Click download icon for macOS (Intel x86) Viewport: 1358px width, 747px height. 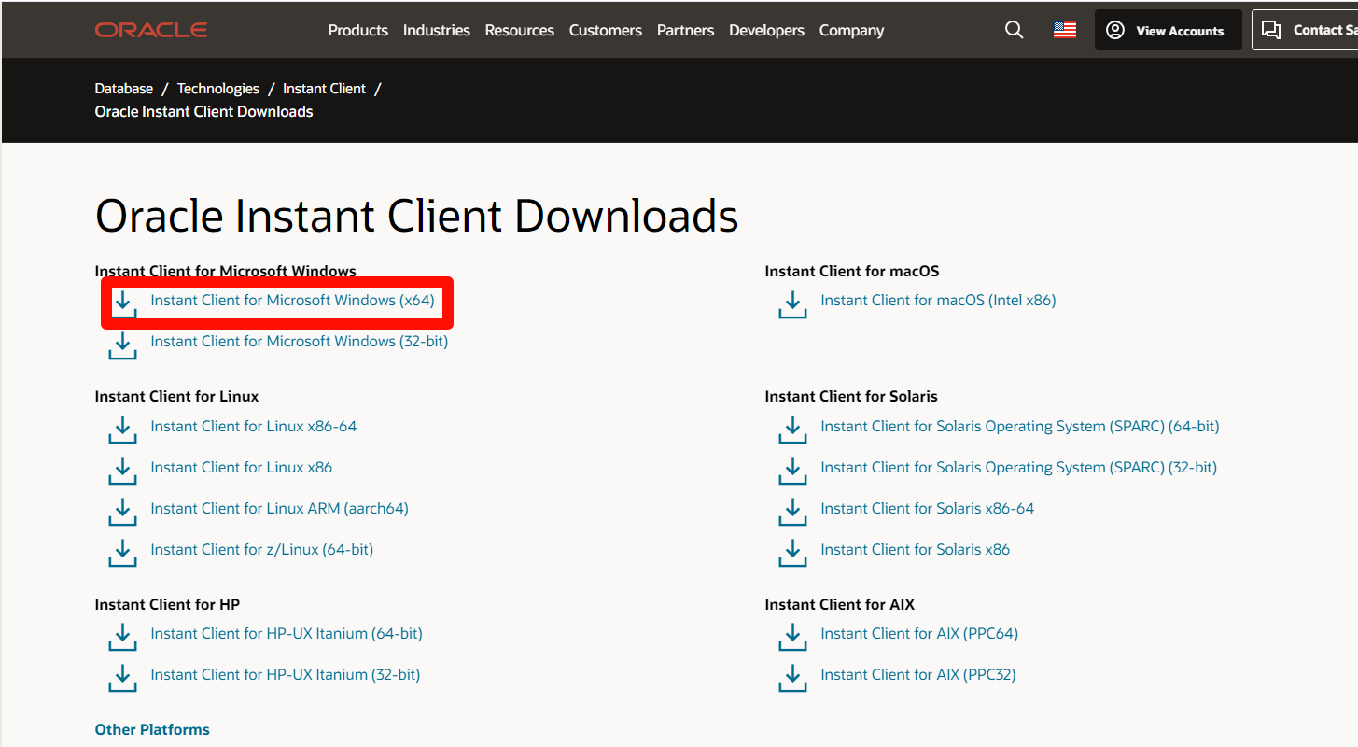coord(792,303)
